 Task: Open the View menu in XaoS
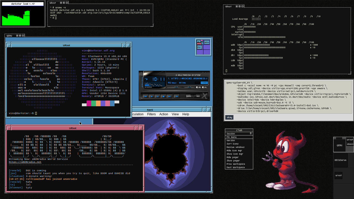[x=175, y=114]
